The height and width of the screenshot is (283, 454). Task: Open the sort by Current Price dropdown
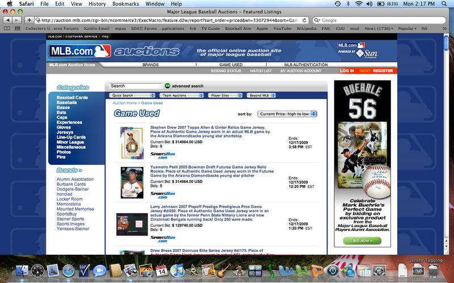287,114
